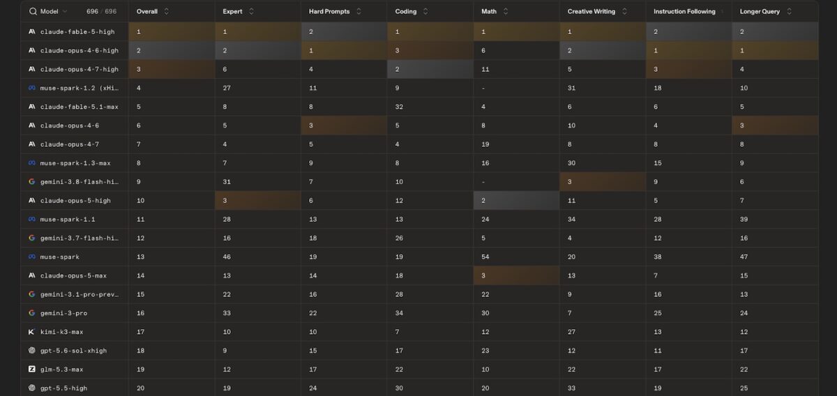Toggle sort arrows on Hard Prompts column
Screen dimensions: 837x396
pyautogui.click(x=359, y=12)
